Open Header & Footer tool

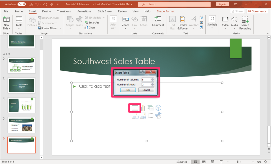pyautogui.click(x=182, y=23)
